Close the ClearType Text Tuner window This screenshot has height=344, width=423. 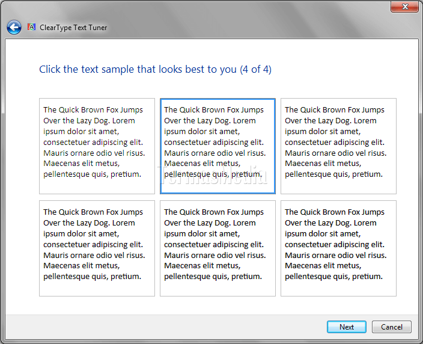click(404, 7)
